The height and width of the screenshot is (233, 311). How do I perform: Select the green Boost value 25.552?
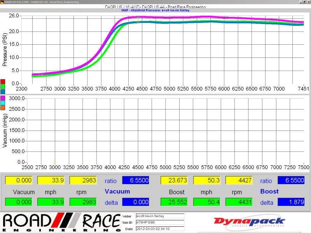coord(174,202)
